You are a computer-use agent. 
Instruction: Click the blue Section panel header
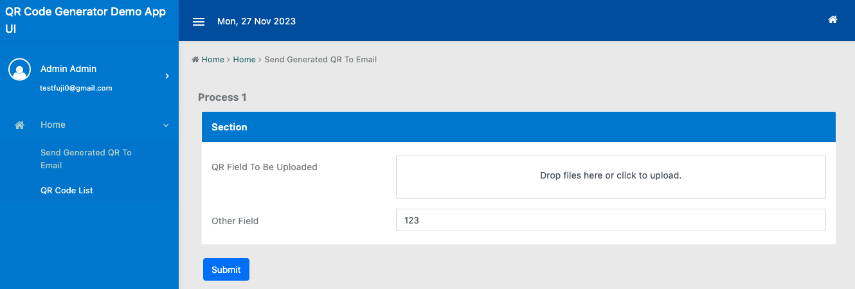pyautogui.click(x=518, y=127)
